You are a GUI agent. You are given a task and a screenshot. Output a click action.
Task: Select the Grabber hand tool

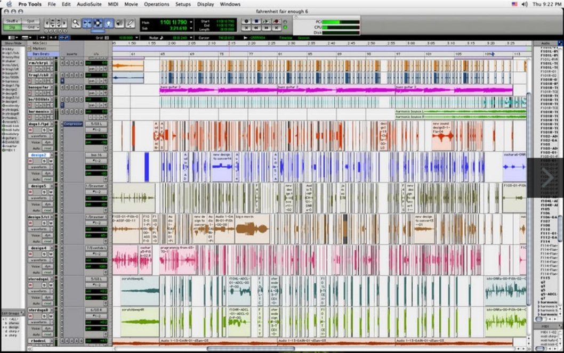tap(109, 23)
